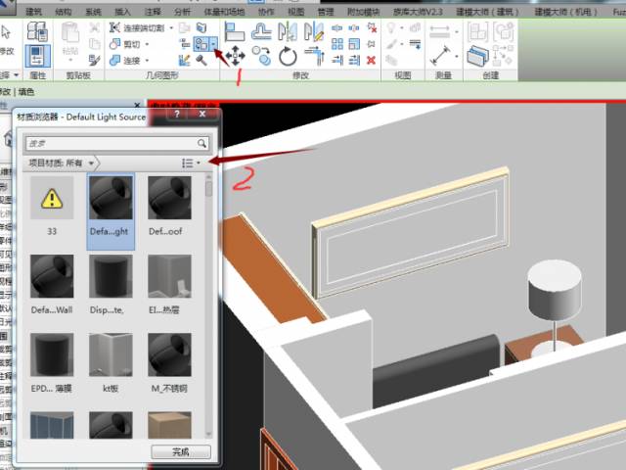Select the Offset tool icon
This screenshot has width=626, height=470.
pyautogui.click(x=261, y=32)
